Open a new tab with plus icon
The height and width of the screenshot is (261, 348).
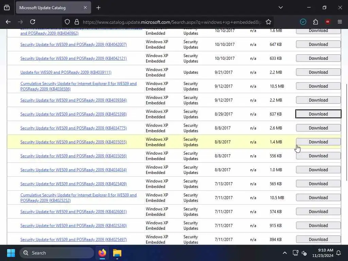tap(98, 8)
